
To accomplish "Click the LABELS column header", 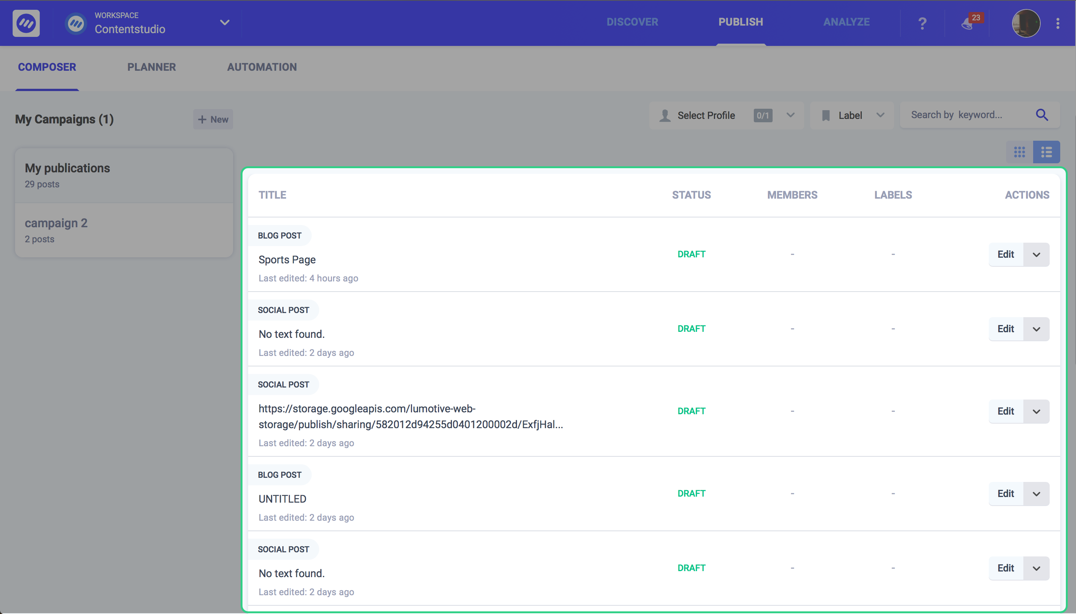I will click(x=893, y=195).
